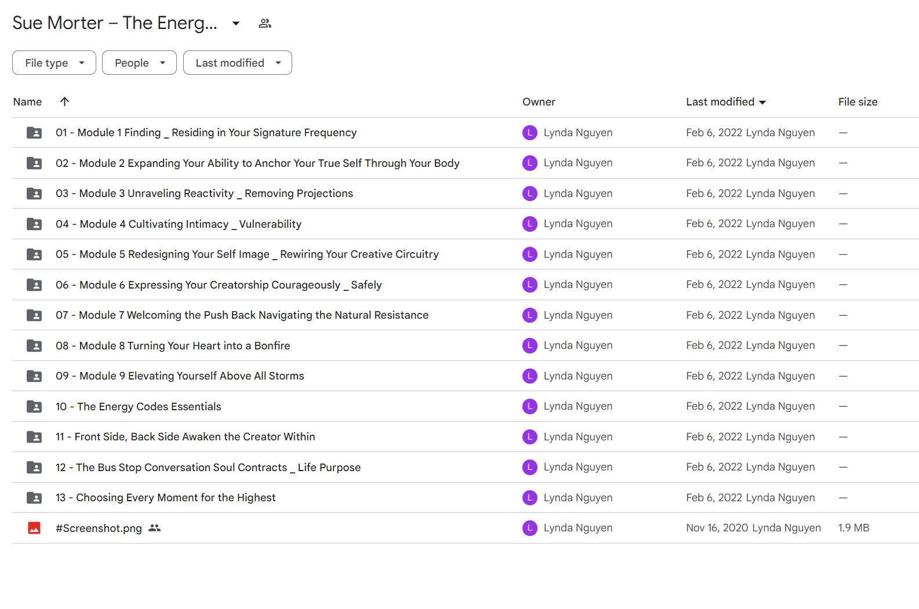Click folder icon for 05 - Module 5
Image resolution: width=919 pixels, height=609 pixels.
34,254
